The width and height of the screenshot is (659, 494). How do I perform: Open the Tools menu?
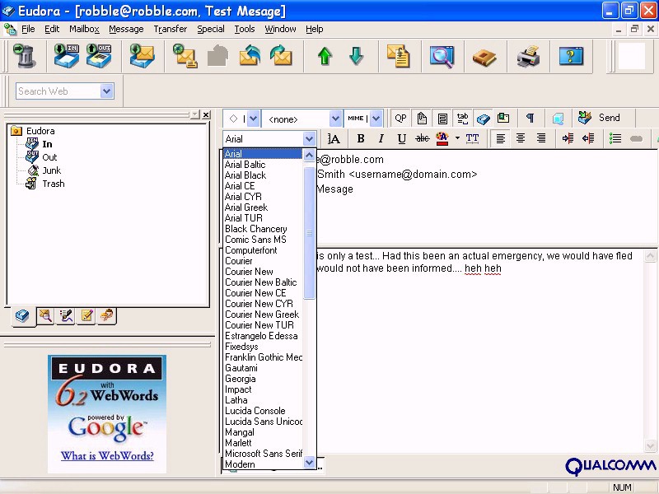click(245, 29)
